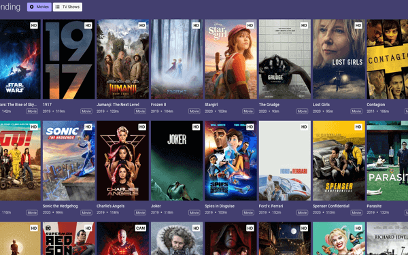Open the Spenser Confidential poster
Image resolution: width=408 pixels, height=255 pixels.
point(339,160)
